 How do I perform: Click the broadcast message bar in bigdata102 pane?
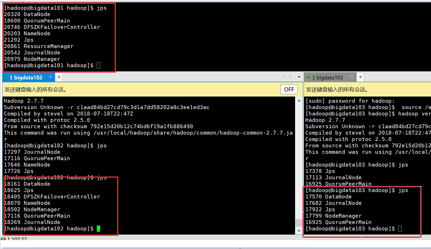[x=153, y=89]
